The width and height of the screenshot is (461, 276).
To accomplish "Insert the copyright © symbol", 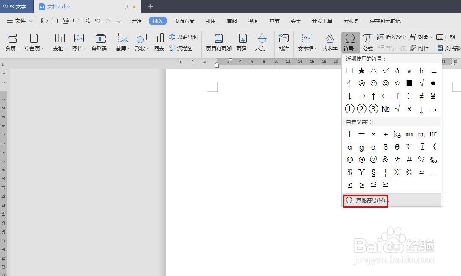I will (349, 160).
